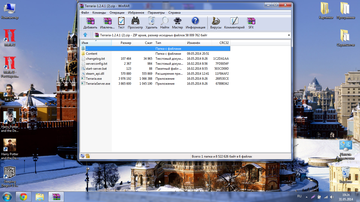Viewport: 360px width, 202px height.
Task: Select the first Mafia II desktop shortcut
Action: (x=10, y=38)
